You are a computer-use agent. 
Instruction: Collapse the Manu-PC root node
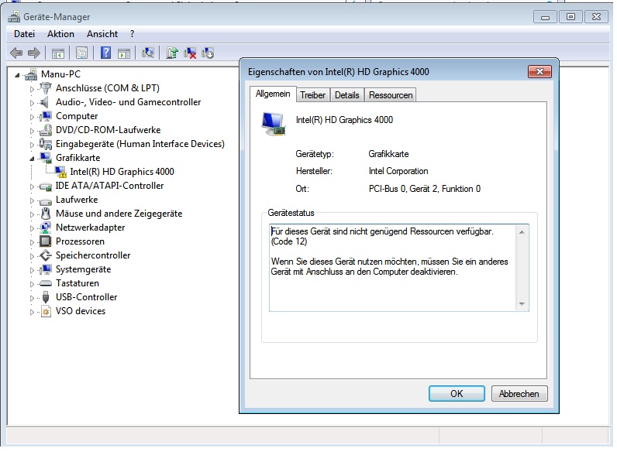click(x=17, y=75)
